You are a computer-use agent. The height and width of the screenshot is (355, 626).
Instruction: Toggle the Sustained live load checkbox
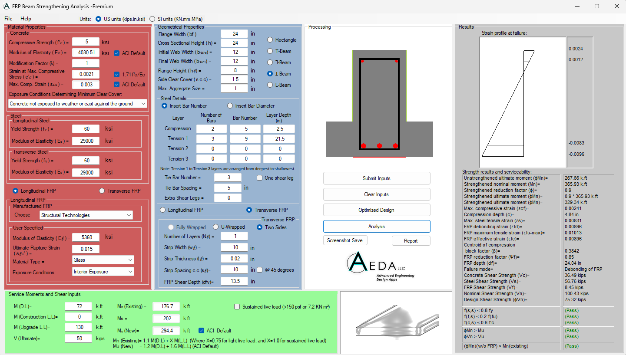237,306
